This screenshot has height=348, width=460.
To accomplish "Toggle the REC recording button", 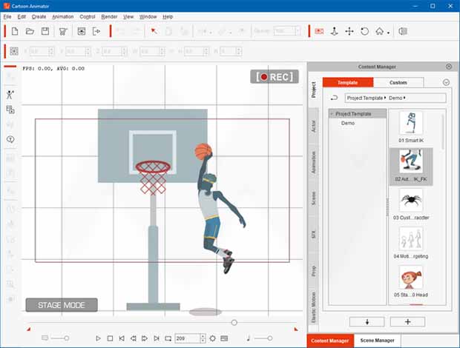I will (274, 77).
